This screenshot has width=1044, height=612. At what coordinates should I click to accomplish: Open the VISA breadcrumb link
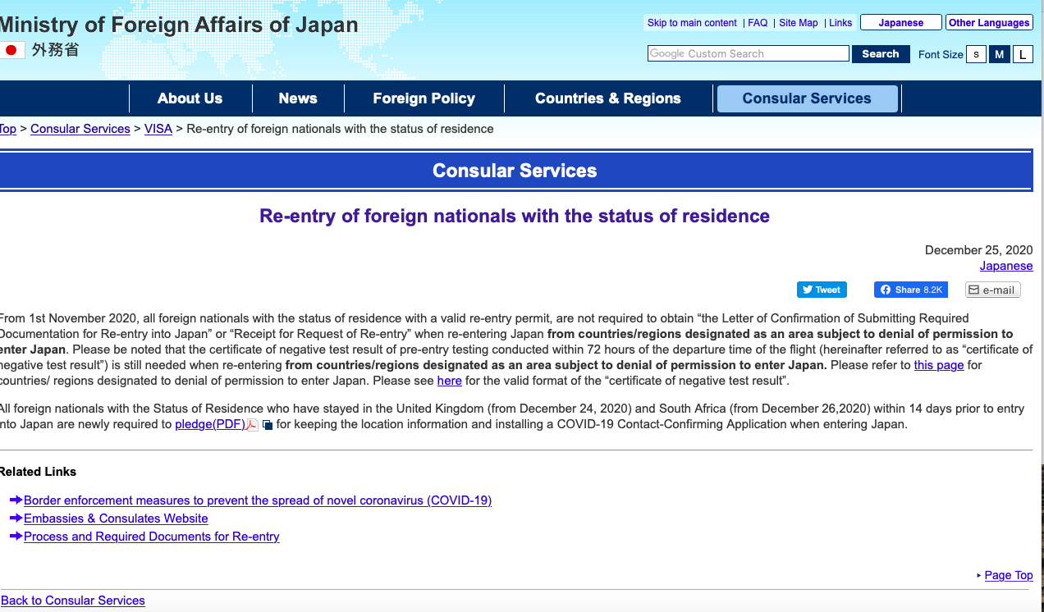pos(158,129)
